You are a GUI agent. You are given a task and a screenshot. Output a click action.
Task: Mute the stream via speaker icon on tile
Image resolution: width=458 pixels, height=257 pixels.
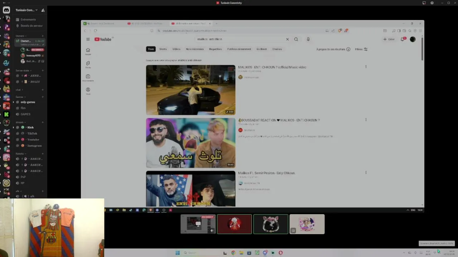tap(212, 231)
